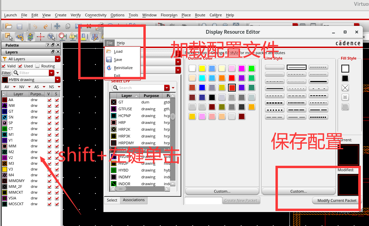Click the float icon of the Layers panel
This screenshot has height=226, width=369.
[x=53, y=52]
